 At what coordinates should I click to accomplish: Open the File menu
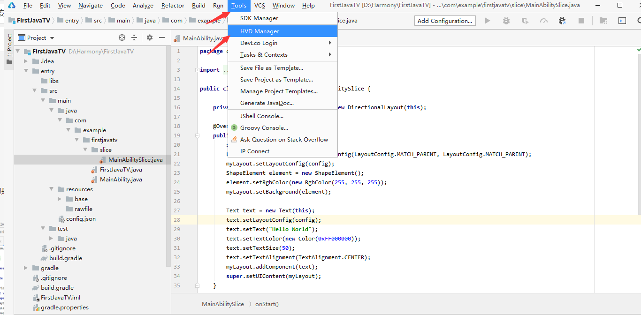point(28,6)
